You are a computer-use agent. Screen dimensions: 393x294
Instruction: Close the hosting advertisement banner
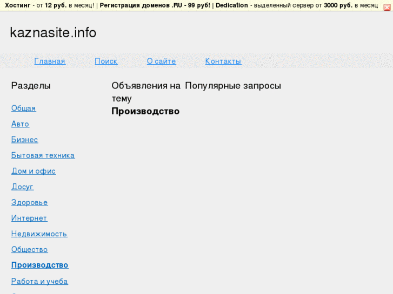click(x=387, y=8)
